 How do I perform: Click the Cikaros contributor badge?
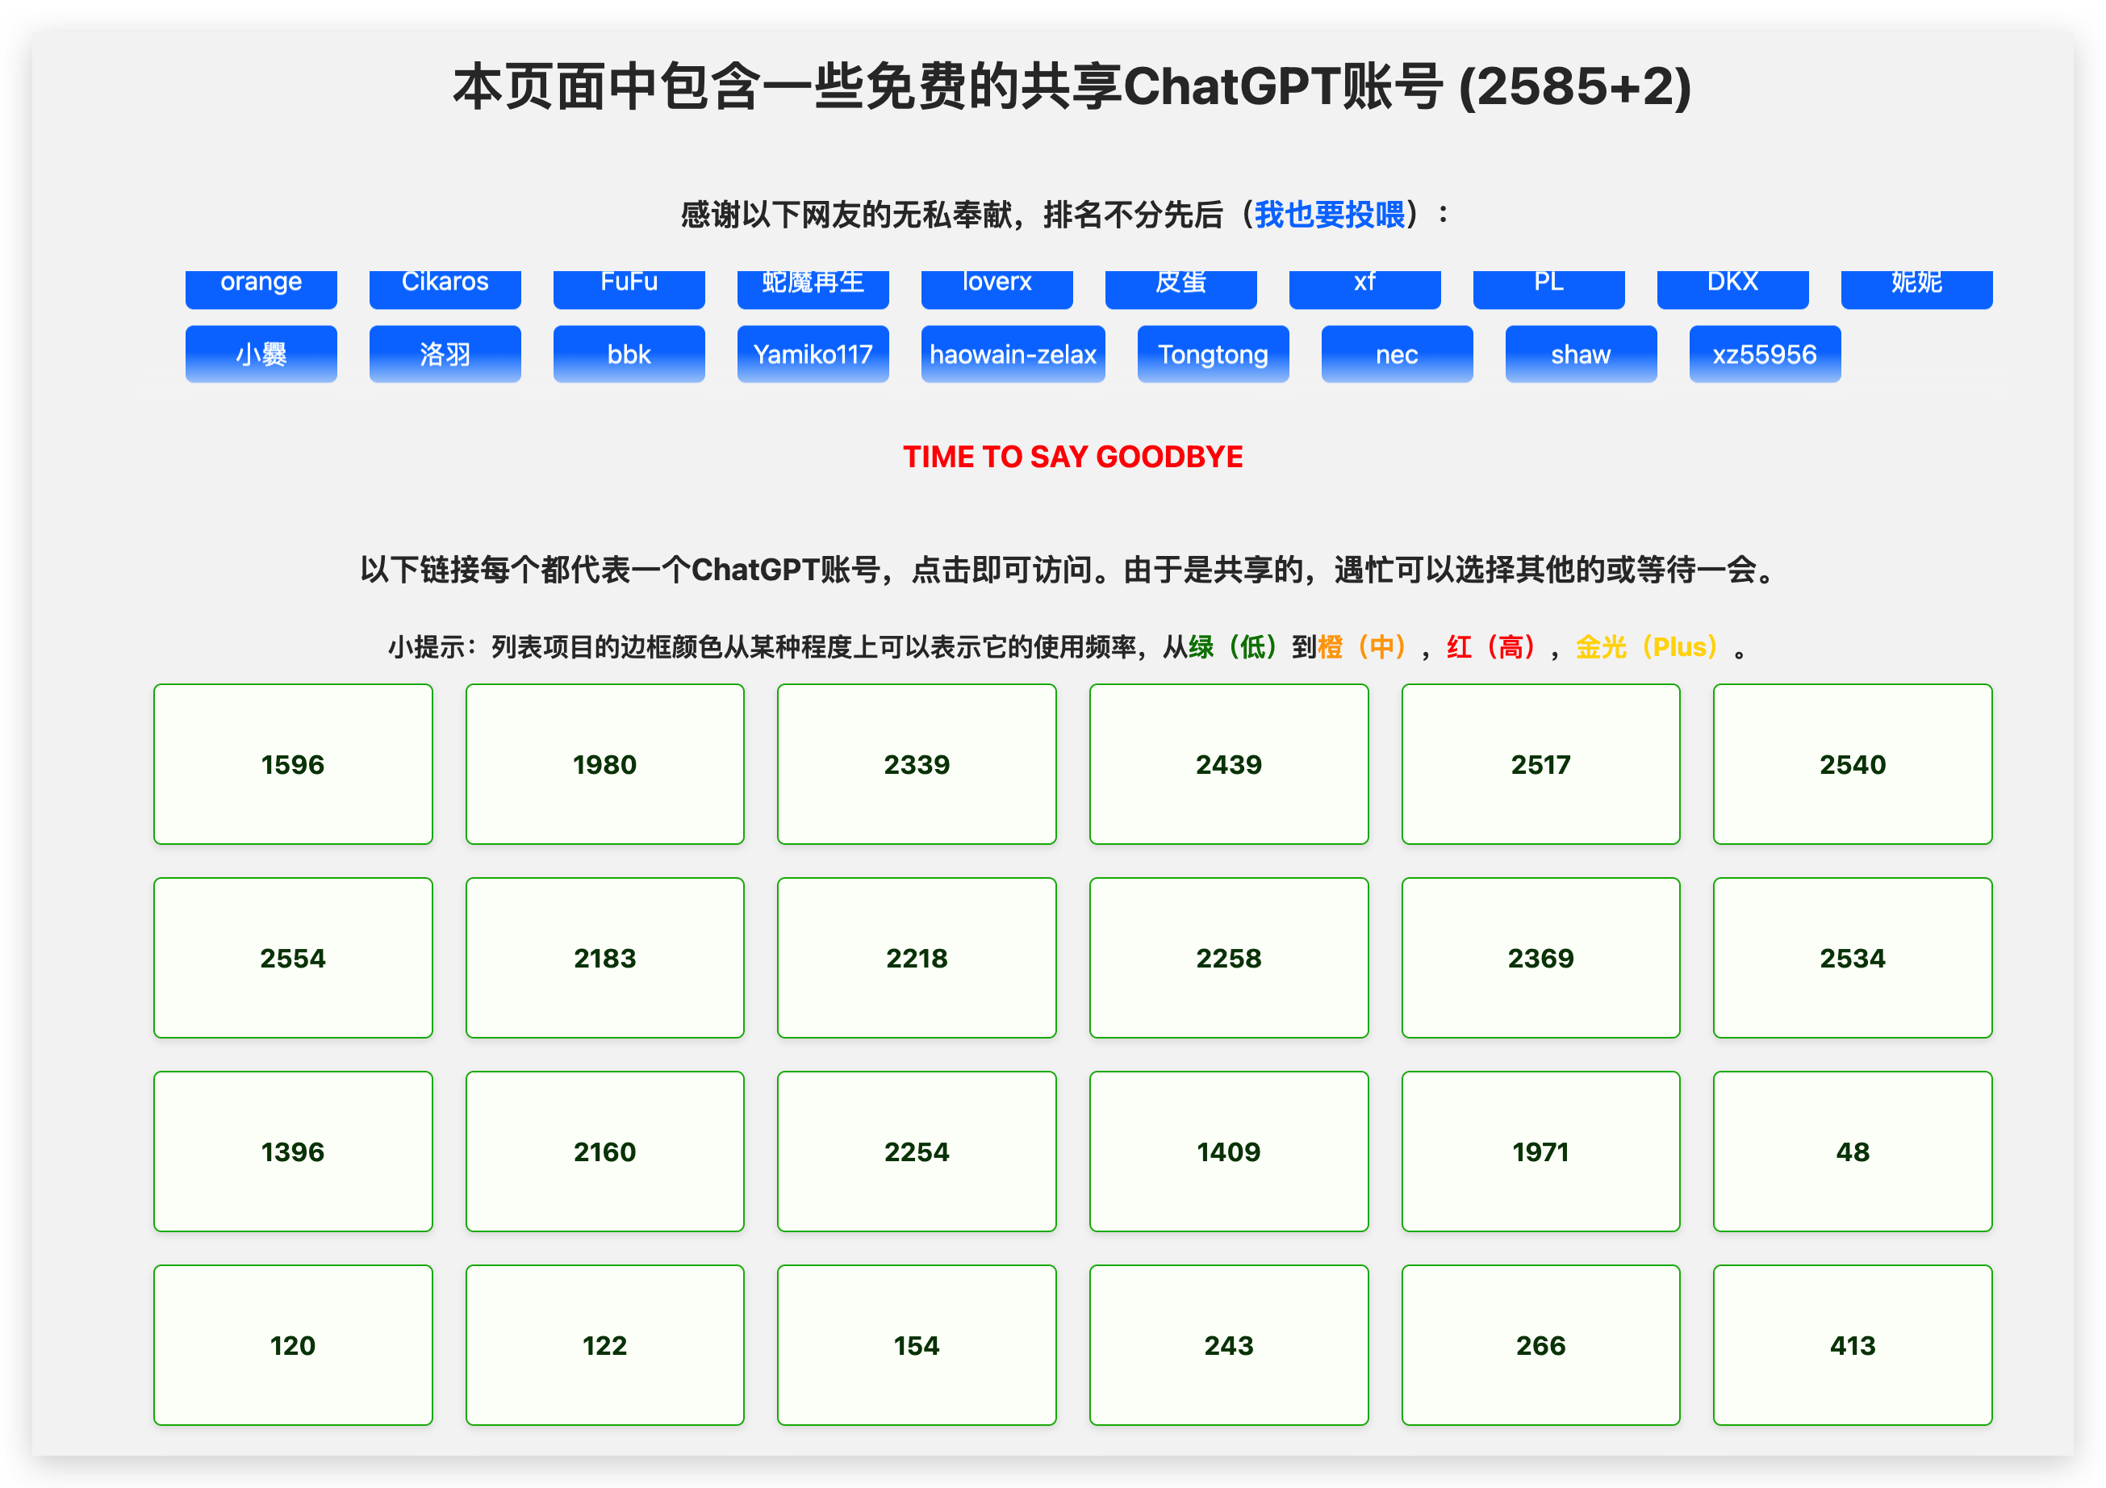[x=445, y=288]
